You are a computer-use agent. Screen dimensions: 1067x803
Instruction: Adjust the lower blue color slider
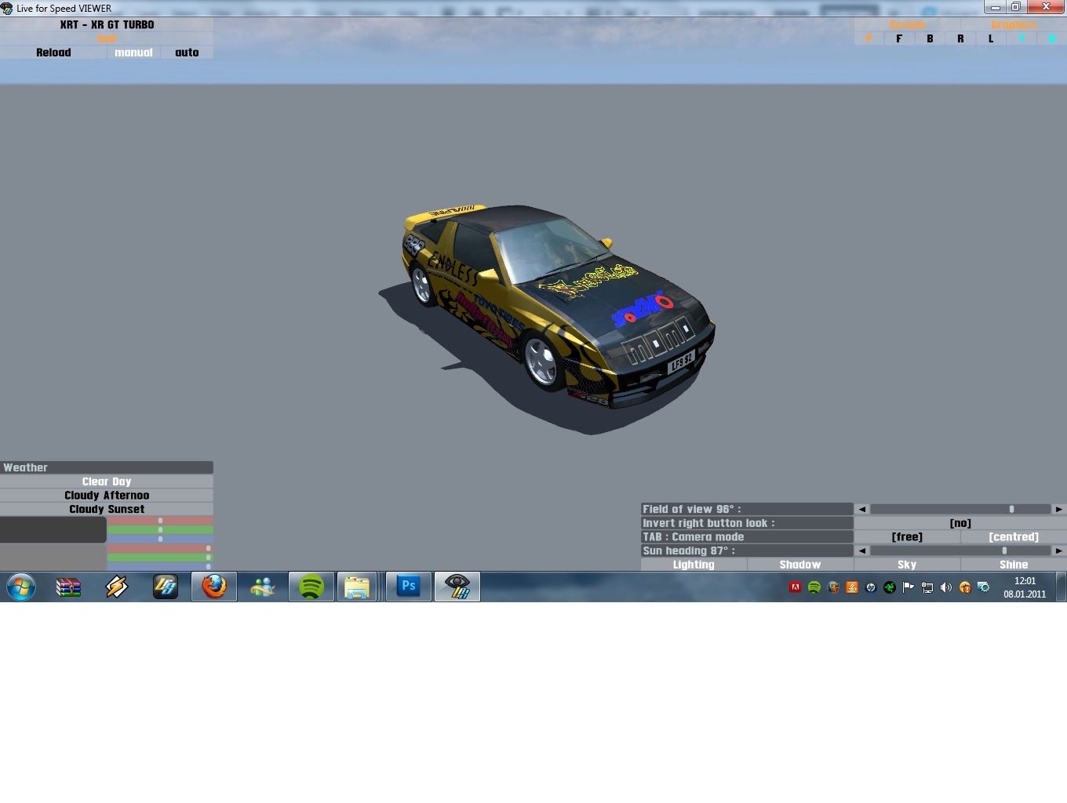(160, 566)
